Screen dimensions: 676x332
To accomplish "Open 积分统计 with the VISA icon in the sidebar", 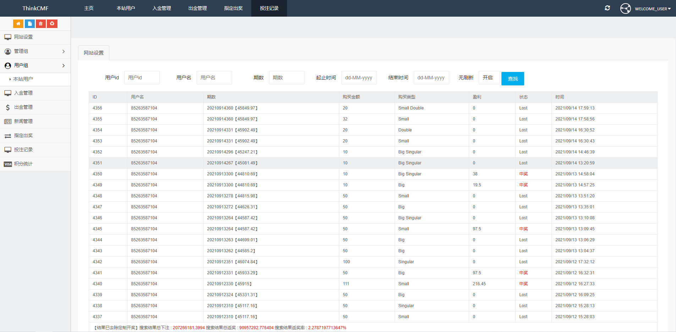I will (x=23, y=164).
